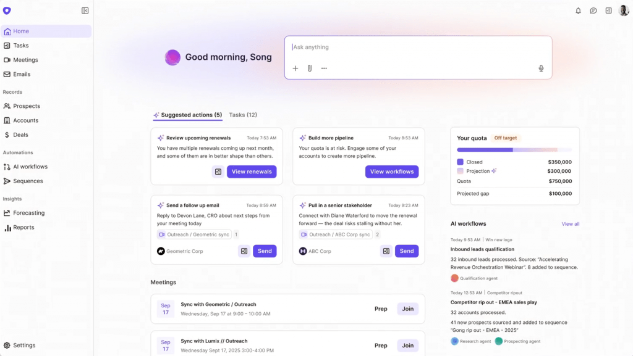The image size is (633, 356).
Task: Click View workflows button
Action: pos(391,172)
